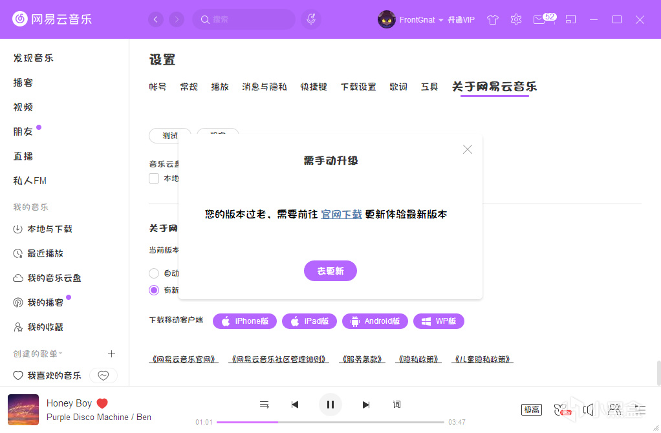The height and width of the screenshot is (433, 661).
Task: Play the previous track
Action: (295, 405)
